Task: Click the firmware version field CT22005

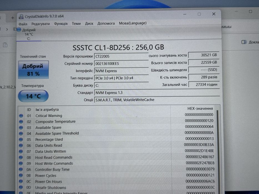Action: [121, 57]
